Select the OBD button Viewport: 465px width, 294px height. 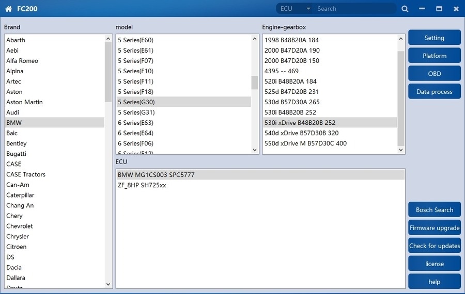point(434,74)
